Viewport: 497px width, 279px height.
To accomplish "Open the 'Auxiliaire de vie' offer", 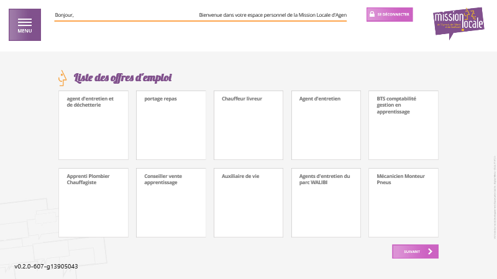I will click(x=248, y=203).
